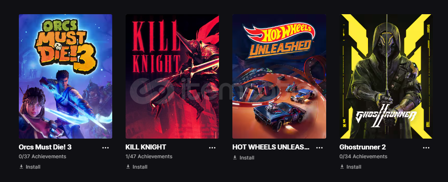Viewport: 448px width, 182px height.
Task: Open the Ghostrunner 2 cover art
Action: coord(386,76)
